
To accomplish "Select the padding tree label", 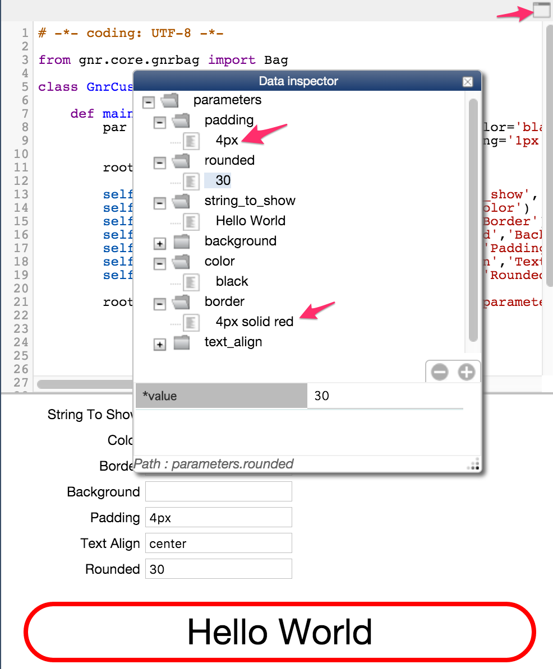I will click(x=229, y=120).
